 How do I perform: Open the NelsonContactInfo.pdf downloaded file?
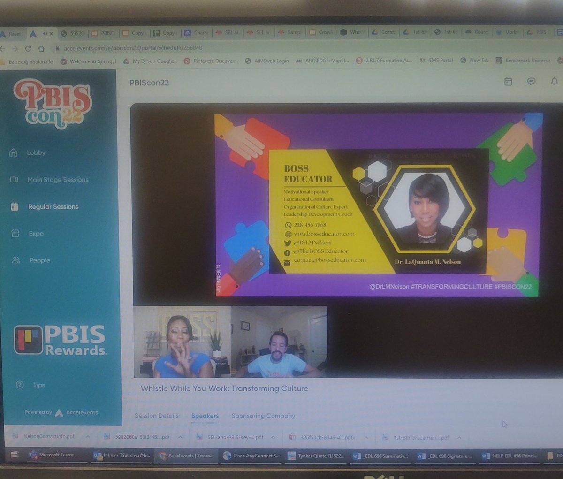coord(45,437)
